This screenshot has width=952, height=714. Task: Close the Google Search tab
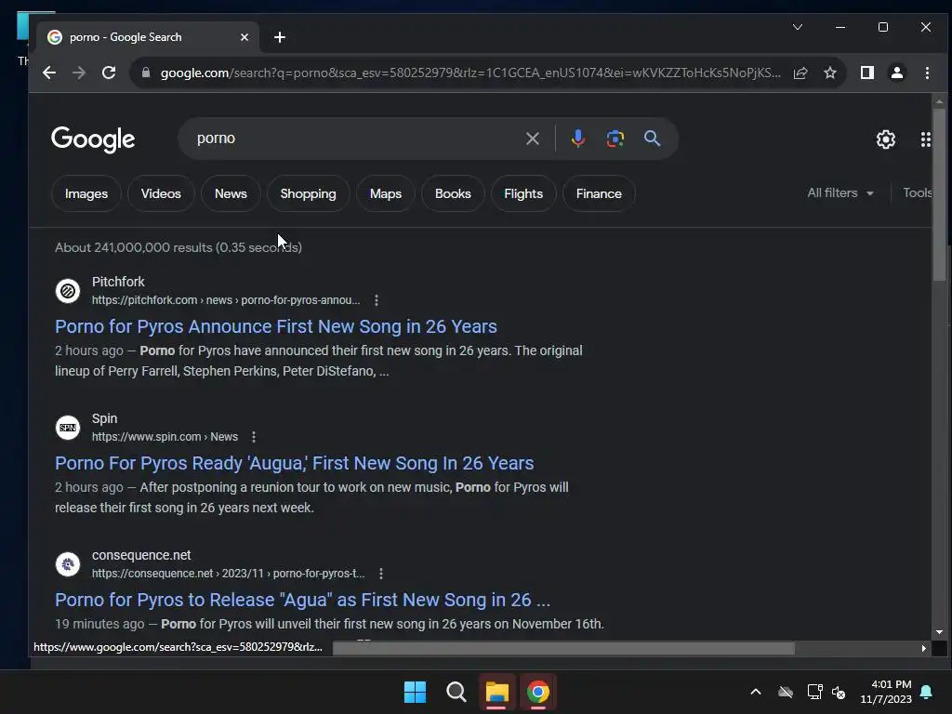(245, 37)
